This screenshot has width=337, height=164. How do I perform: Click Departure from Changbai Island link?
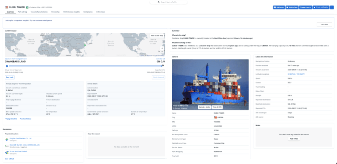pos(16,58)
